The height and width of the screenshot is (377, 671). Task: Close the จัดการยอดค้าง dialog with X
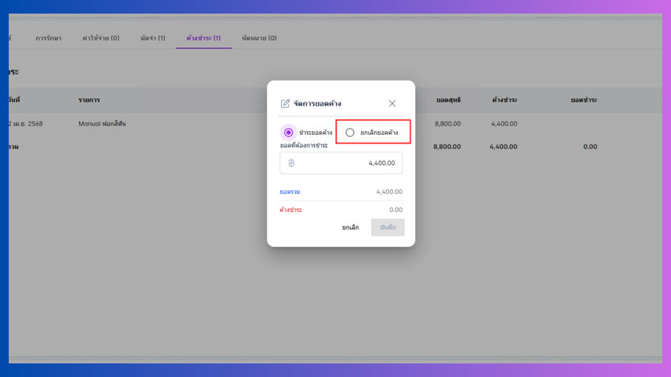392,103
